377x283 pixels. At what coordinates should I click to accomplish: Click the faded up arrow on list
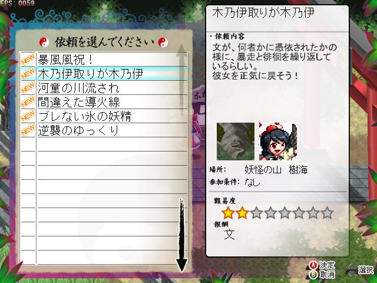pos(182,79)
